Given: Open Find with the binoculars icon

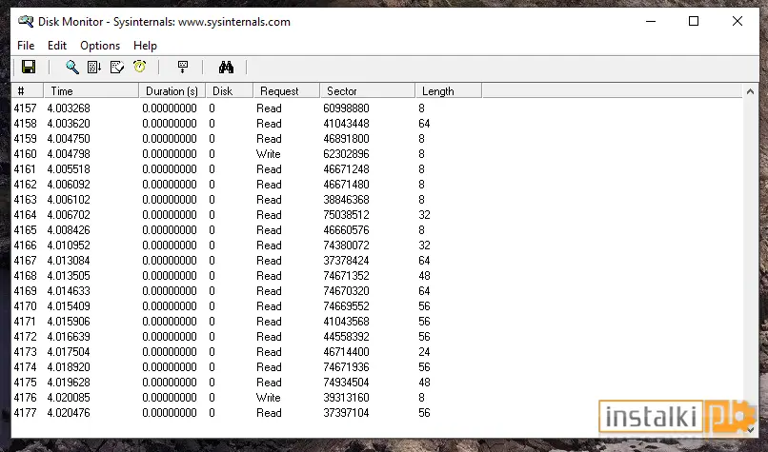Looking at the screenshot, I should 226,67.
